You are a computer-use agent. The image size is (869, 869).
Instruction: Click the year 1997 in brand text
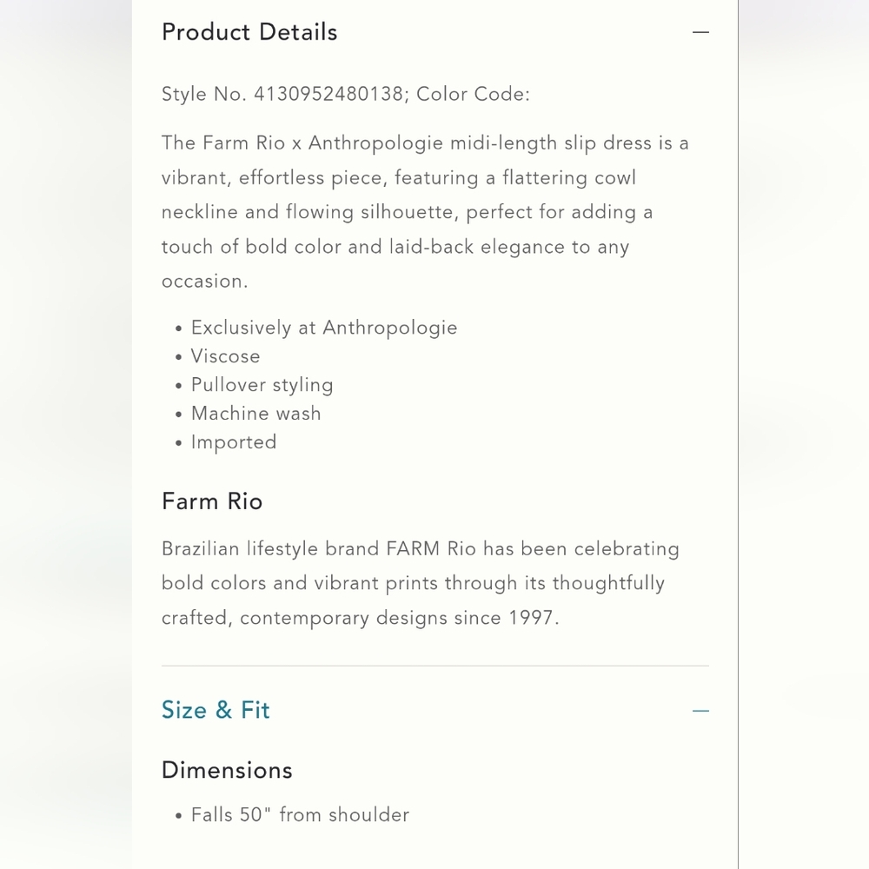coord(531,618)
